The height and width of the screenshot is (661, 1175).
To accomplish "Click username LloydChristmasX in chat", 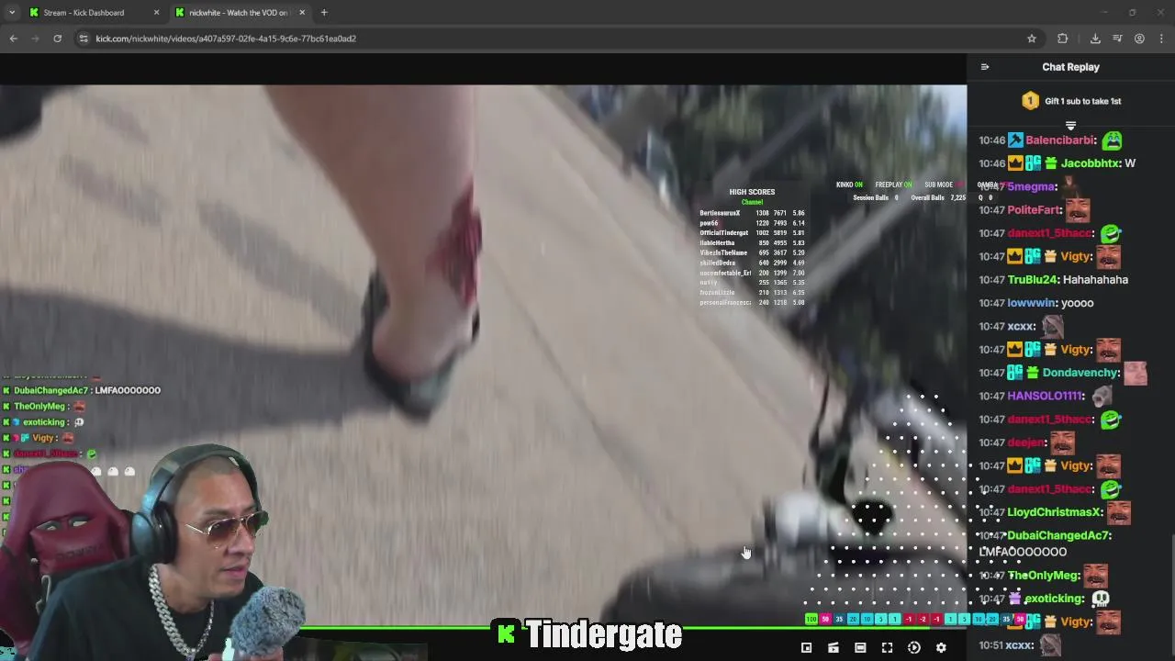I will coord(1054,512).
